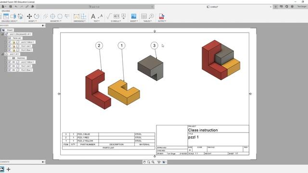Open the Tables dropdown
This screenshot has height=173, width=308.
click(x=148, y=21)
